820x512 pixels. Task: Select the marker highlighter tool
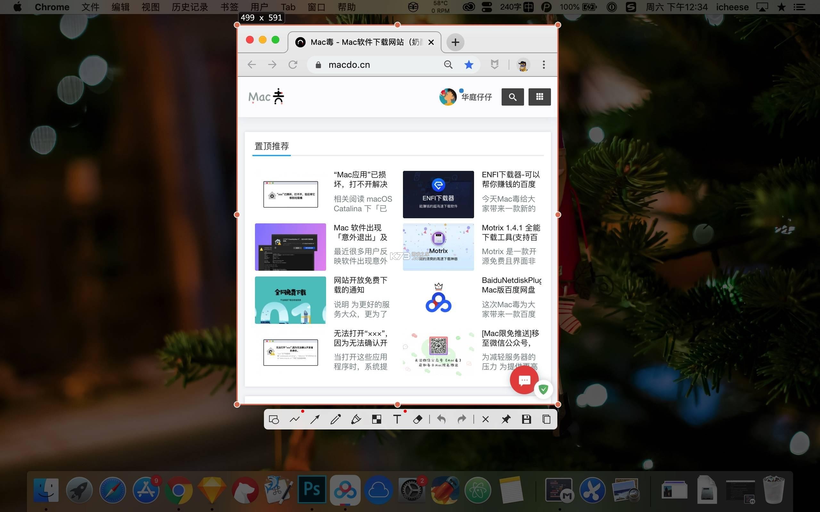pos(356,419)
